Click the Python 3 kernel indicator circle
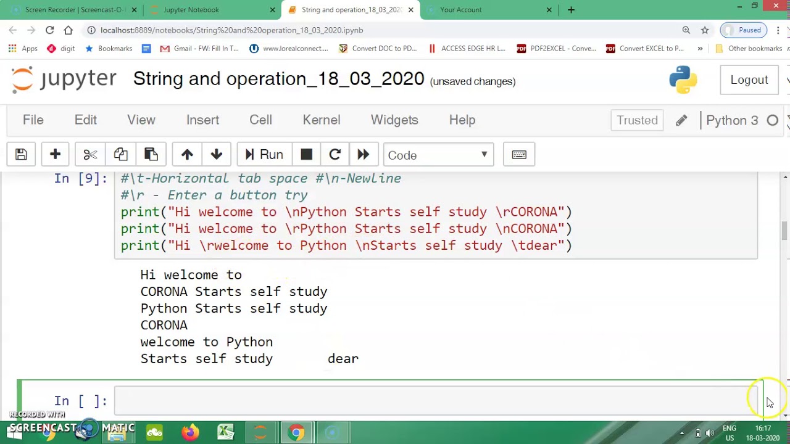This screenshot has height=444, width=790. (x=772, y=121)
